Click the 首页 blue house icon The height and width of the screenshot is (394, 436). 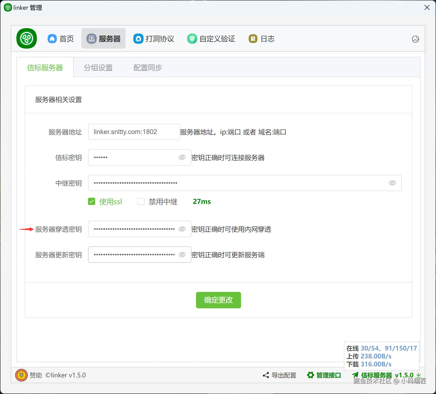(x=52, y=39)
